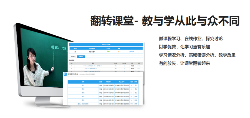Viewport: 250px width, 118px height.
Task: Click the blue unit title bar of the report
Action: point(106,44)
